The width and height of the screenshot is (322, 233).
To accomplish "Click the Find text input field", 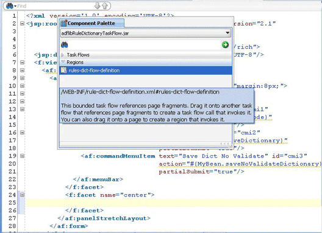I will tap(55, 5).
